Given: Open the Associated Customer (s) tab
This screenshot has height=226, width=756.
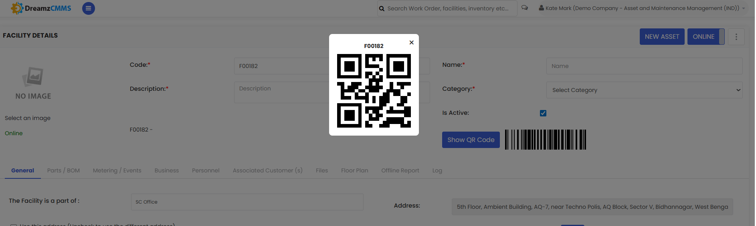Looking at the screenshot, I should click(x=268, y=170).
